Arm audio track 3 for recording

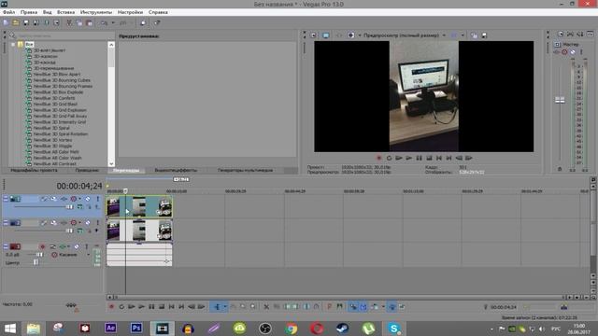(42, 246)
